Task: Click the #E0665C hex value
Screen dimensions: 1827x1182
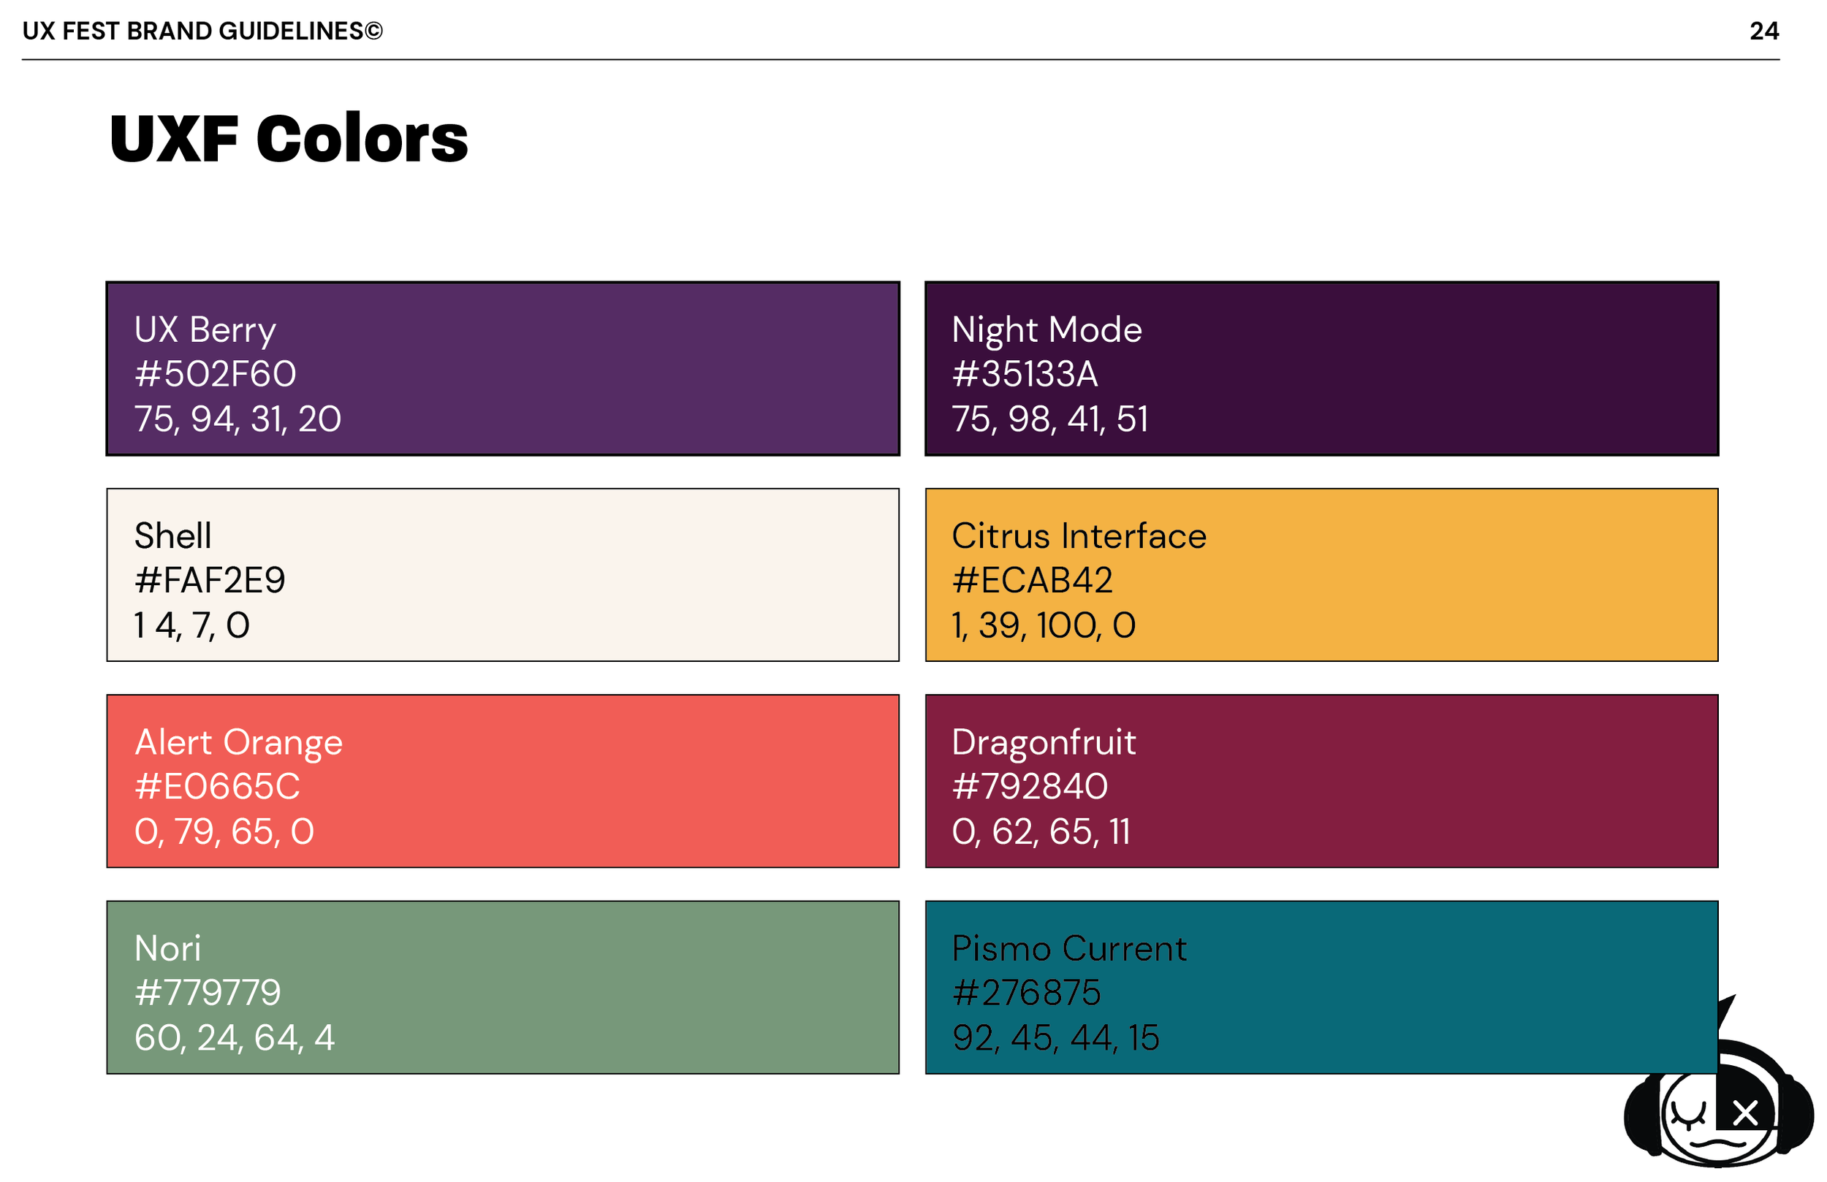Action: tap(217, 788)
